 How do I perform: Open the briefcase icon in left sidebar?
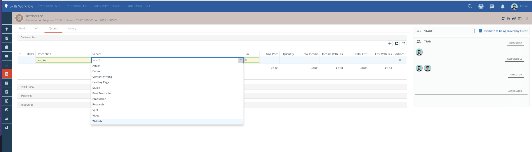[7, 47]
